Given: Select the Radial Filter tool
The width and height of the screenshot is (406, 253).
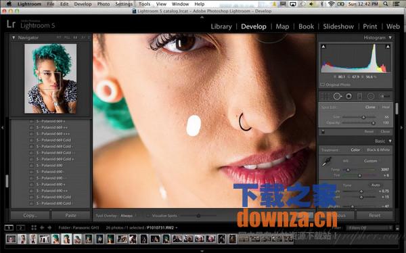Looking at the screenshot, I should pyautogui.click(x=371, y=96).
